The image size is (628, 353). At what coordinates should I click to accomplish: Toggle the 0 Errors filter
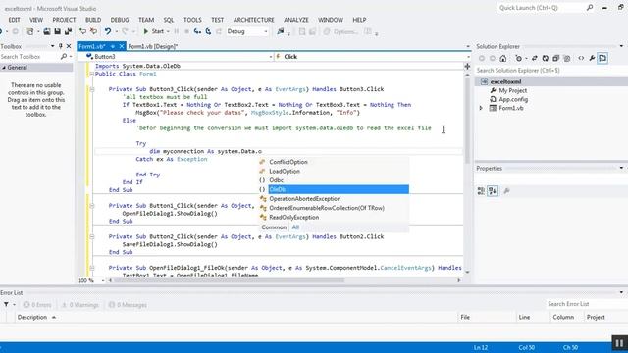tap(37, 305)
